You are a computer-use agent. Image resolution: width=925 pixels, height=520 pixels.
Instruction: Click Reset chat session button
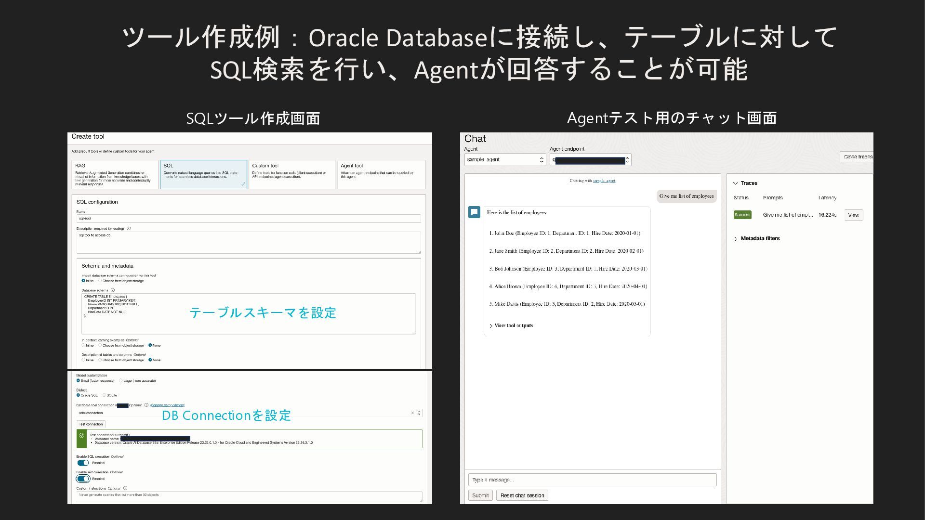click(x=522, y=495)
